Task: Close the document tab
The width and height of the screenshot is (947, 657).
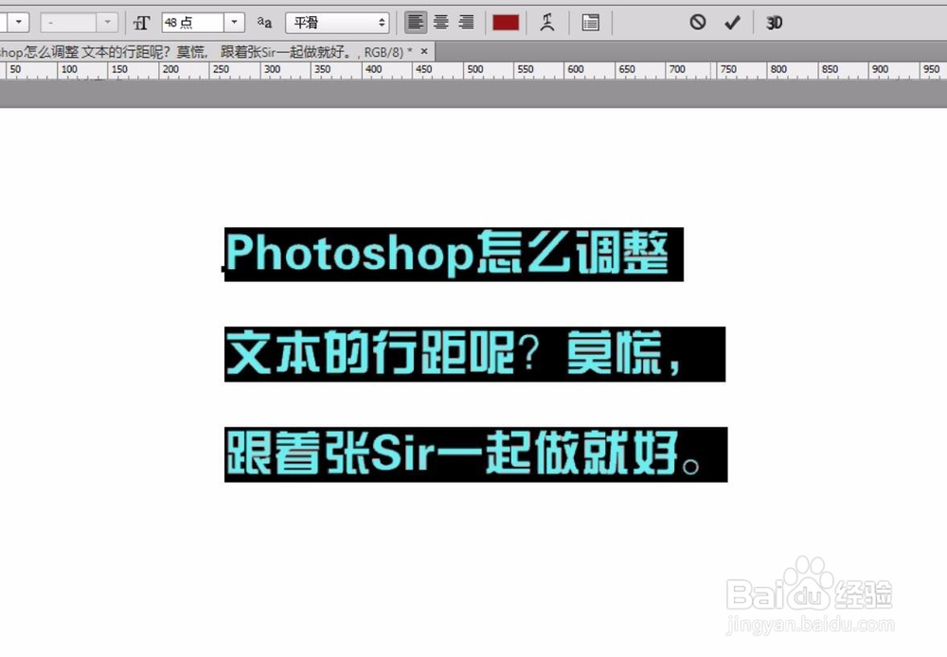Action: click(424, 51)
